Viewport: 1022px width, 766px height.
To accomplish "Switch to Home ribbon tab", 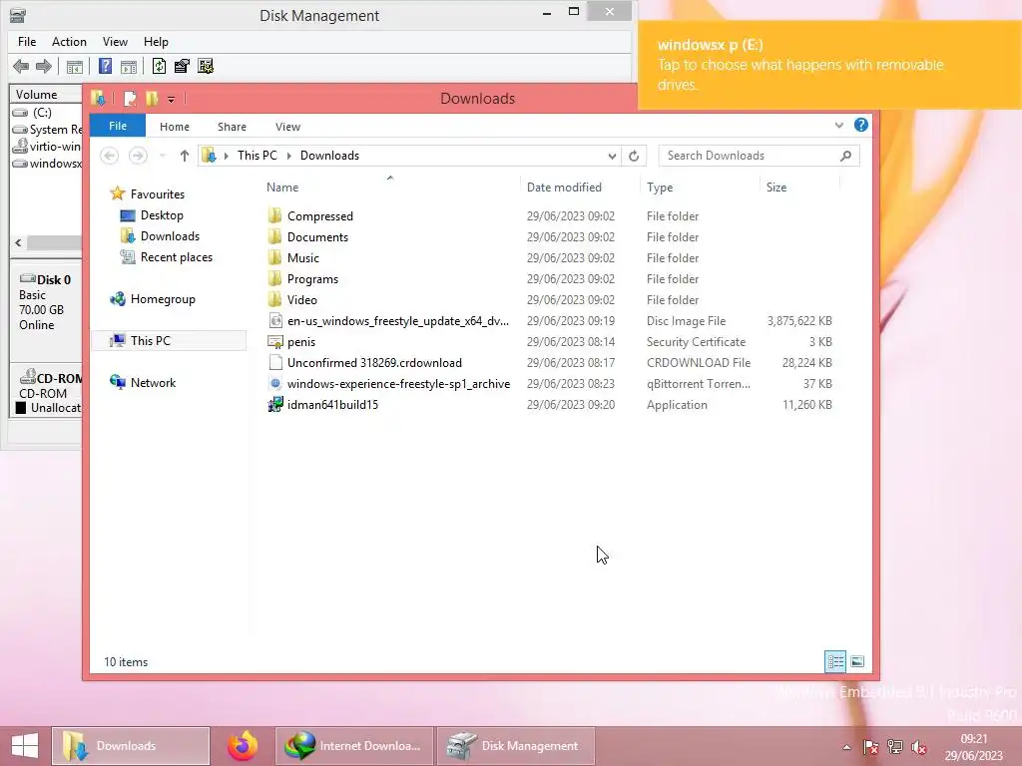I will (175, 127).
